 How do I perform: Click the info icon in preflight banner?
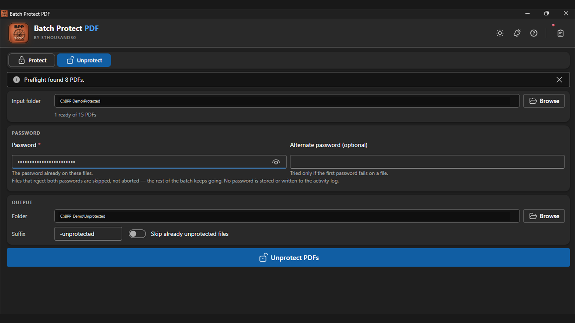pos(16,80)
